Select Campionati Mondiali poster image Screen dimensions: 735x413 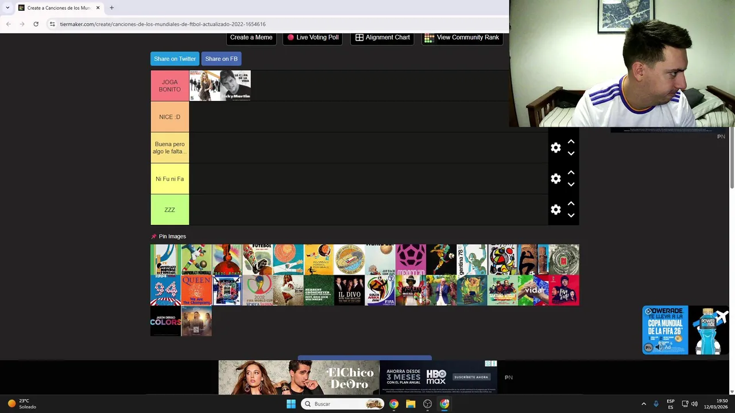pos(196,260)
